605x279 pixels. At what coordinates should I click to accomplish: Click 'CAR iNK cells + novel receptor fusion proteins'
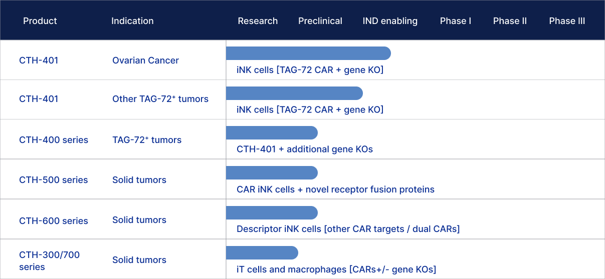[335, 189]
